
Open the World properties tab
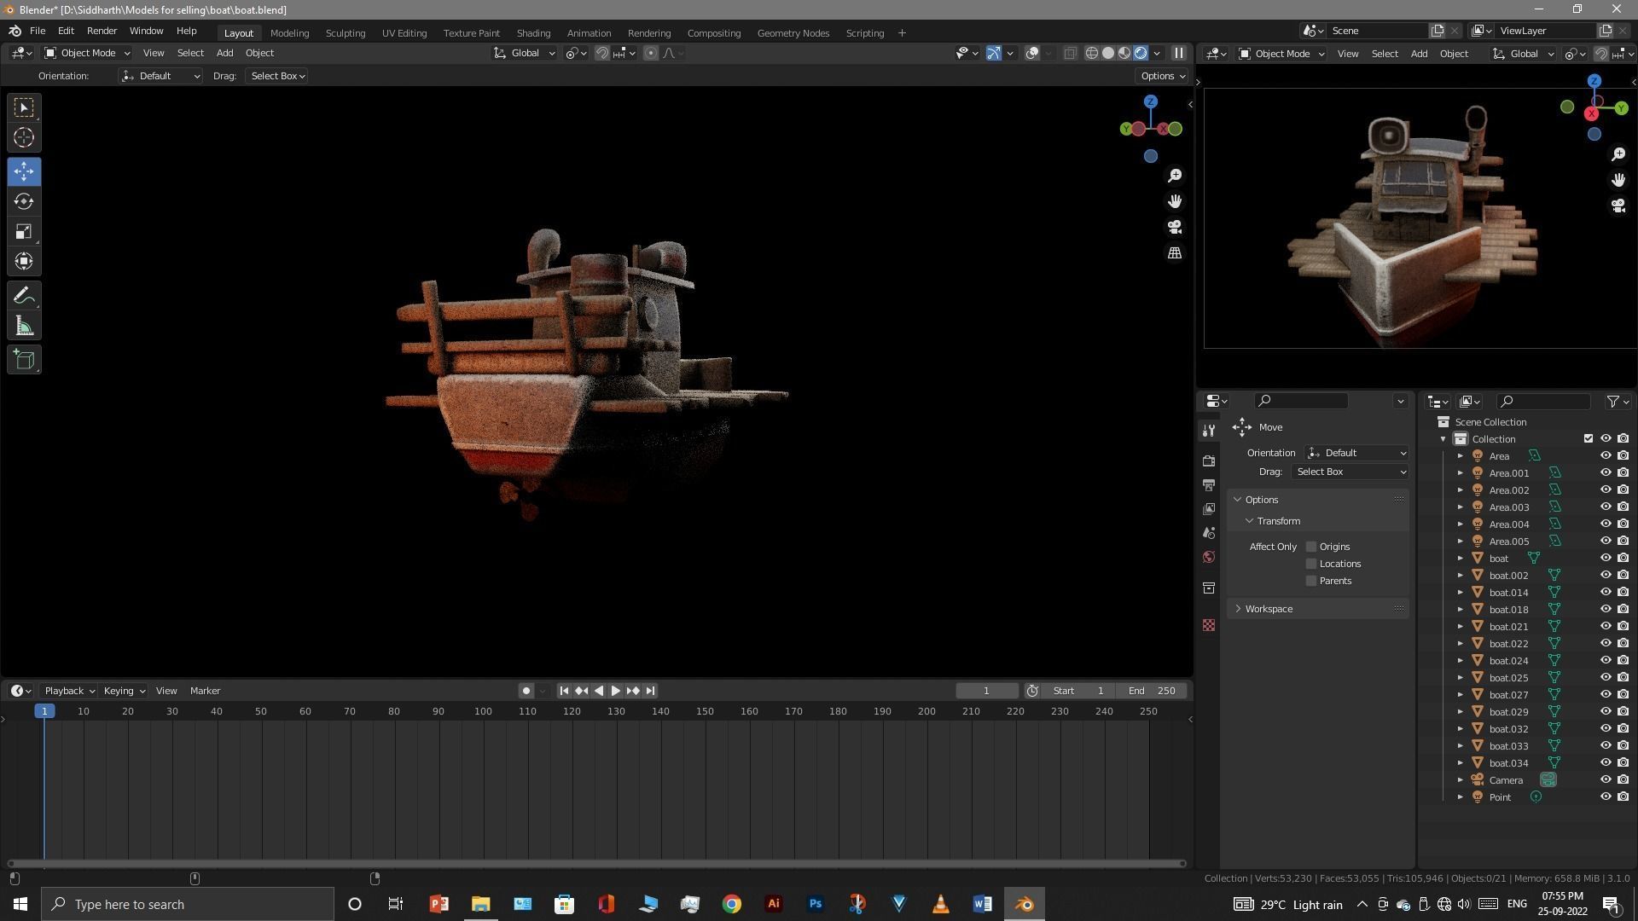pos(1209,557)
